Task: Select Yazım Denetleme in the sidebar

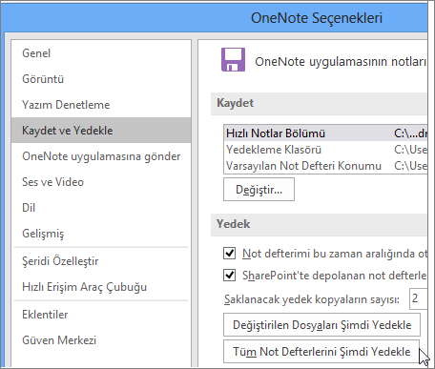Action: (101, 105)
